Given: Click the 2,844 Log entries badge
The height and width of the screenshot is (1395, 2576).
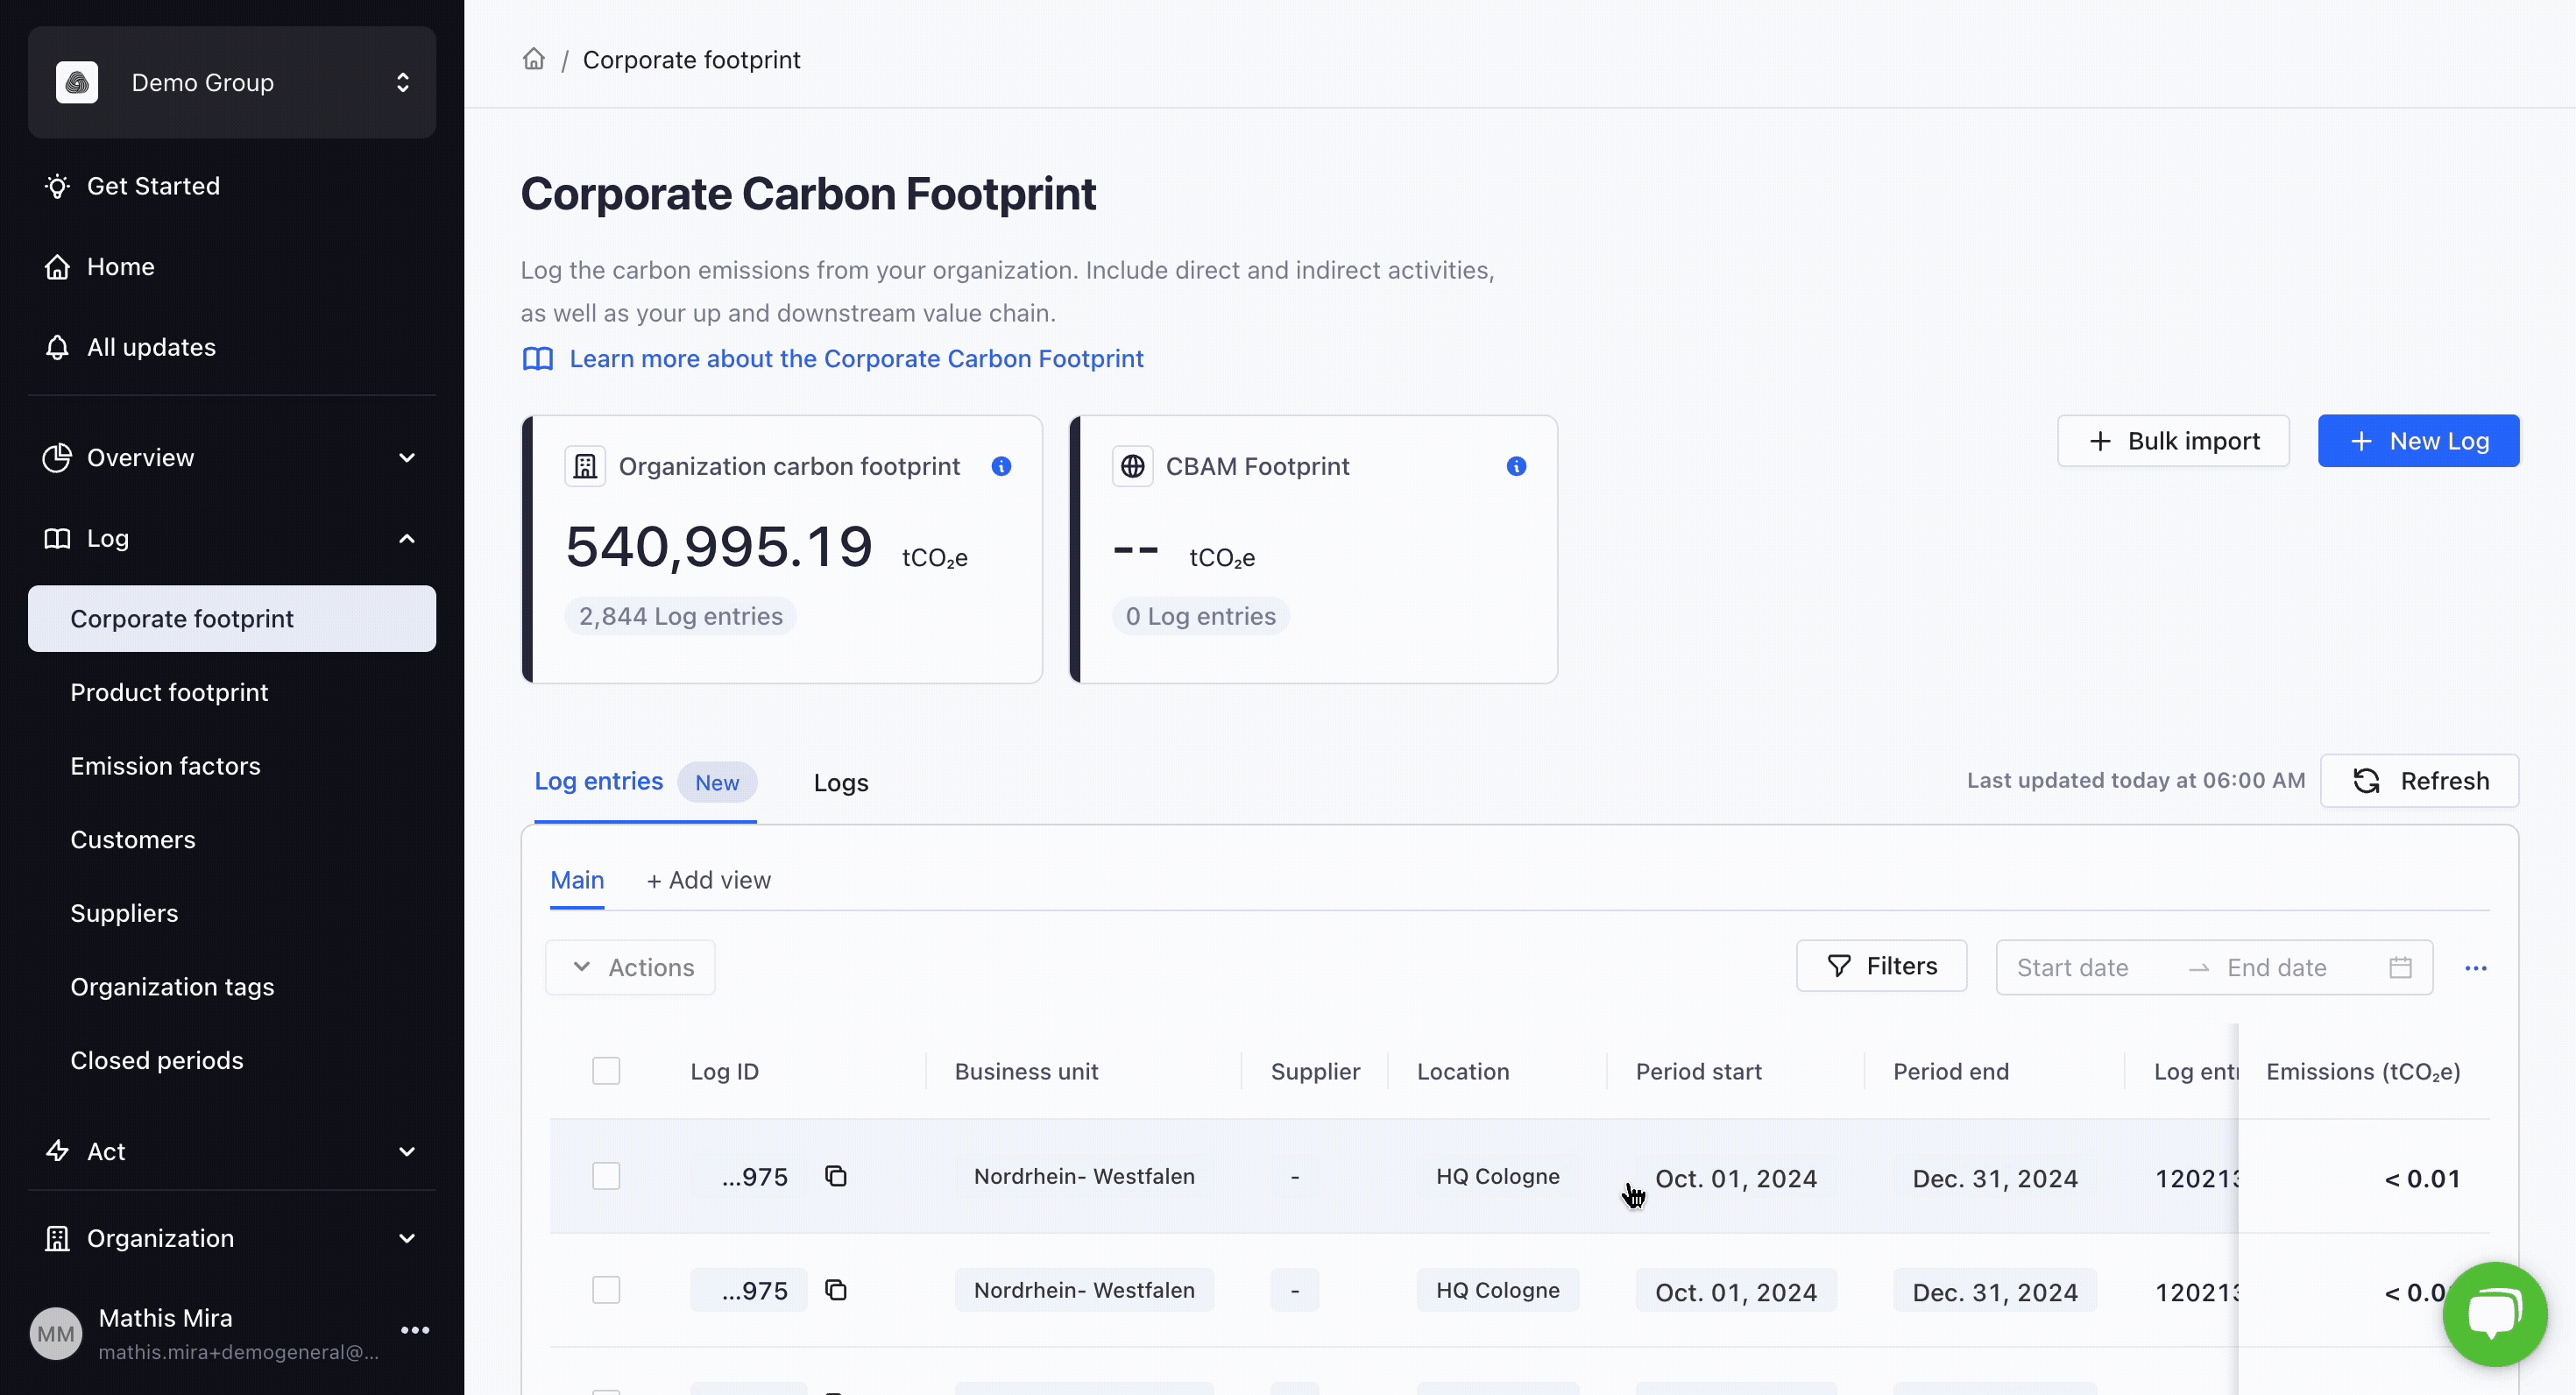Looking at the screenshot, I should [680, 616].
